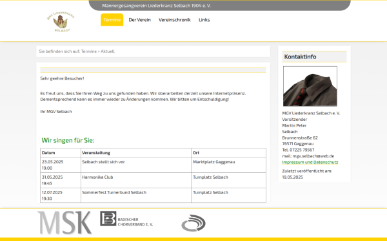Click the 'Martin Peter' name
The image size is (387, 241).
(294, 125)
